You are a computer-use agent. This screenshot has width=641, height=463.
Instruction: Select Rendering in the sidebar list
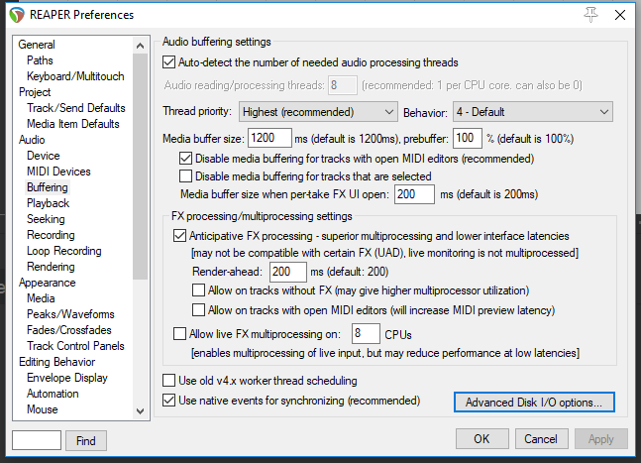click(x=51, y=267)
